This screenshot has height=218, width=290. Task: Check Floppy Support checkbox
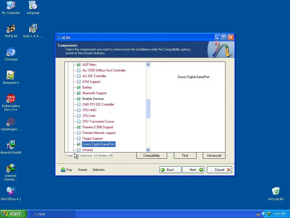[79, 139]
